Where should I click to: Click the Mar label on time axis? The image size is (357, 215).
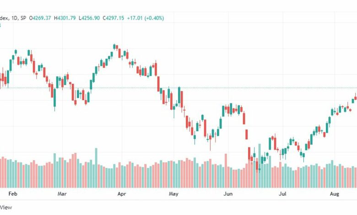62,194
